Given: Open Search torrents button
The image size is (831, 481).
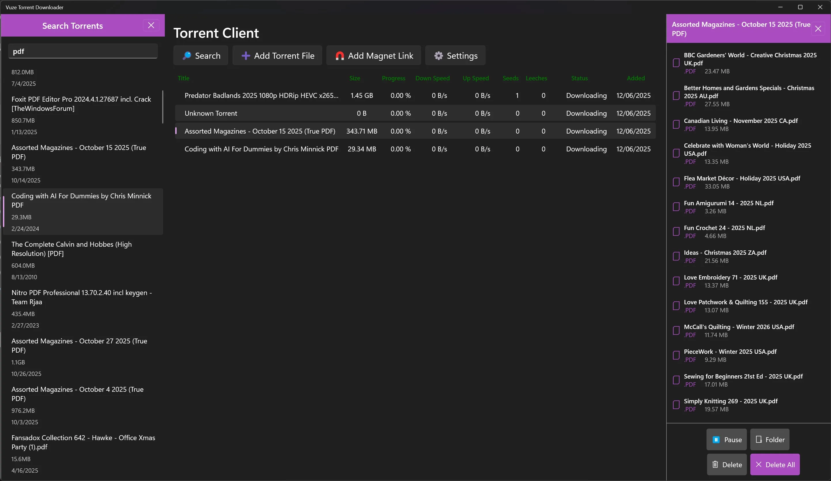Looking at the screenshot, I should click(201, 56).
